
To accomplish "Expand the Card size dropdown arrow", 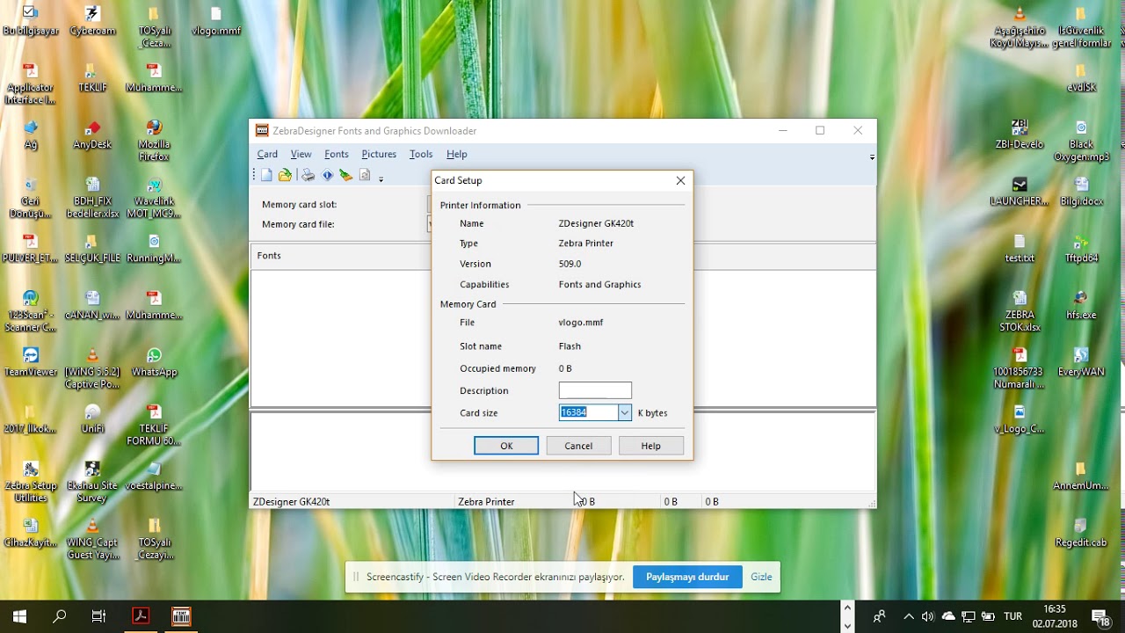I will [624, 412].
